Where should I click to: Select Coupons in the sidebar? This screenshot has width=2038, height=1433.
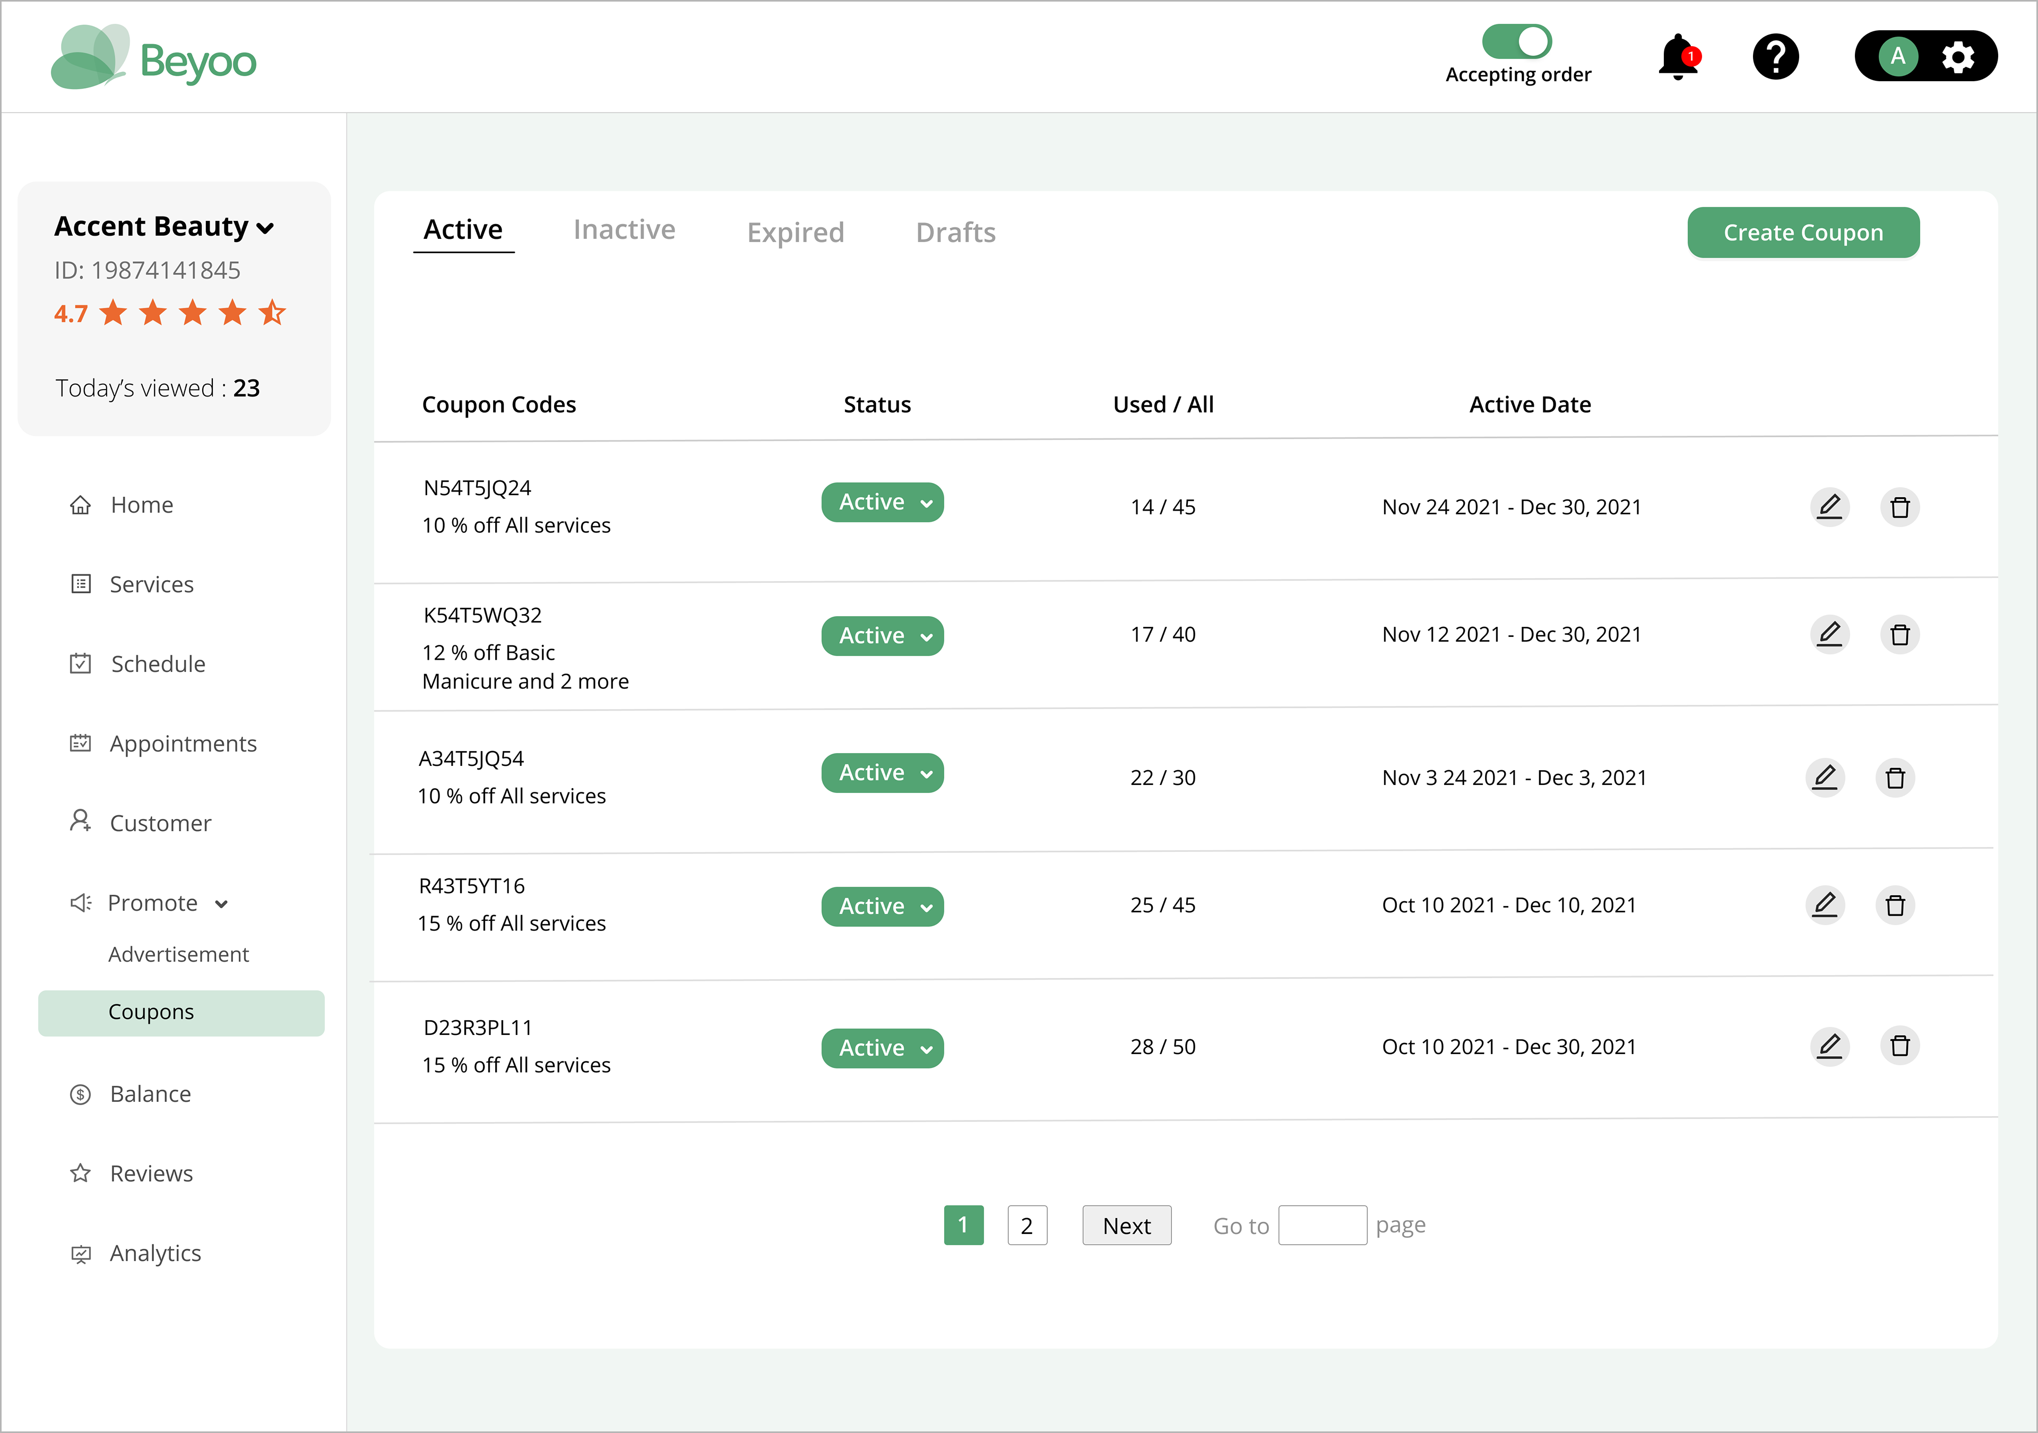pyautogui.click(x=181, y=1013)
